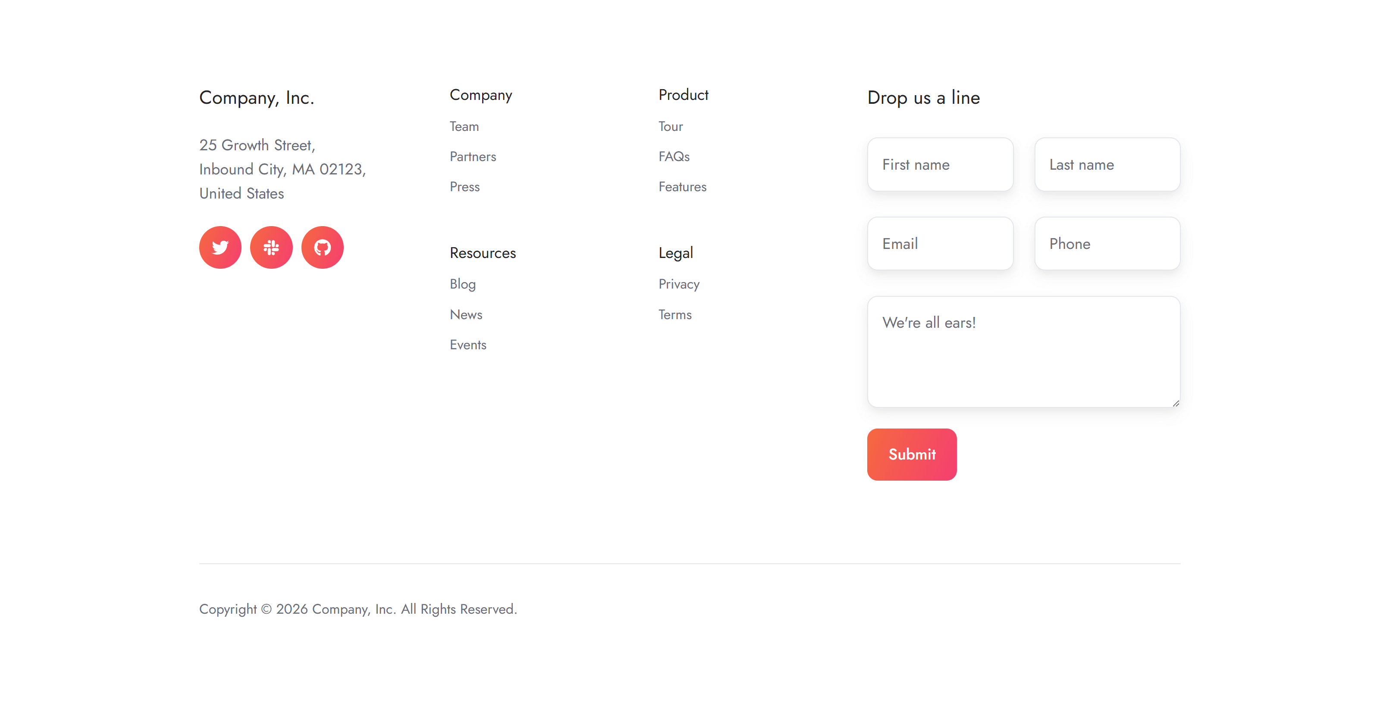The image size is (1380, 702).
Task: Focus the First name field
Action: (x=940, y=165)
